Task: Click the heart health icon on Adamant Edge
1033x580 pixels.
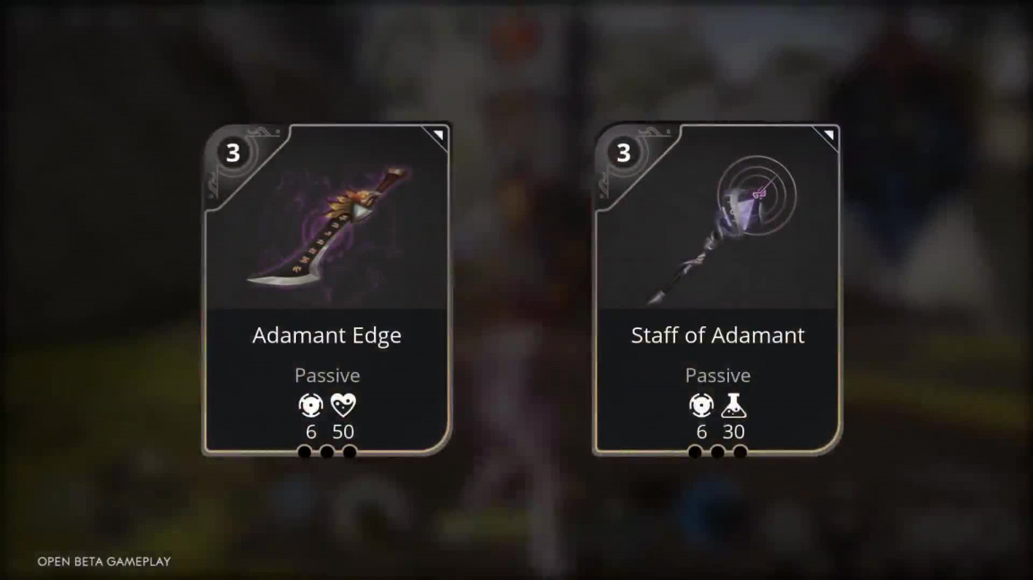Action: coord(343,405)
